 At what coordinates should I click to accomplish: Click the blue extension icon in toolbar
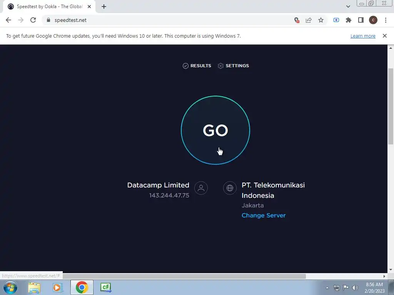[336, 20]
